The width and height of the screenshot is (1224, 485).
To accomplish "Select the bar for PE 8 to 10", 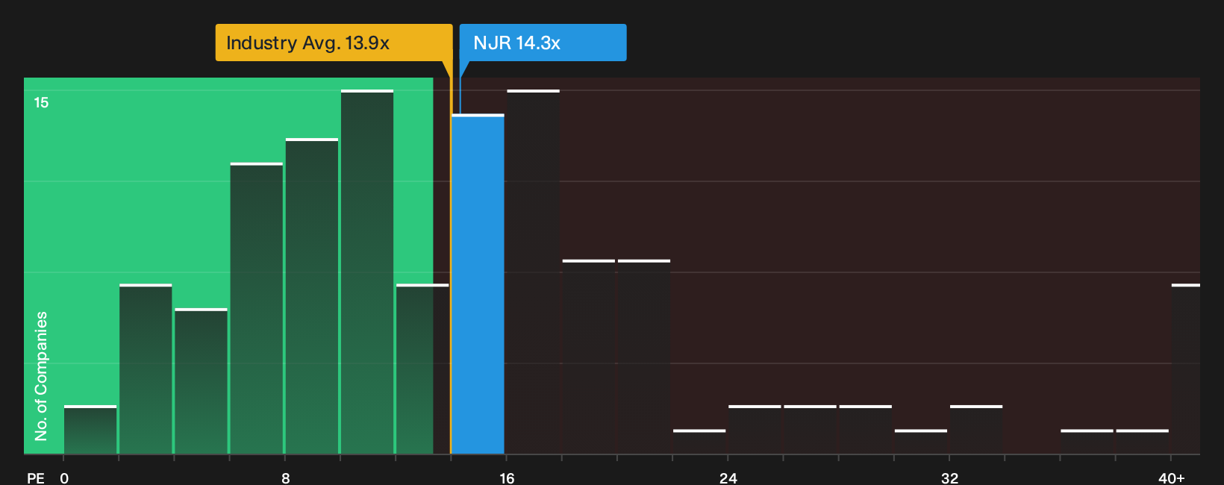I will tap(312, 296).
